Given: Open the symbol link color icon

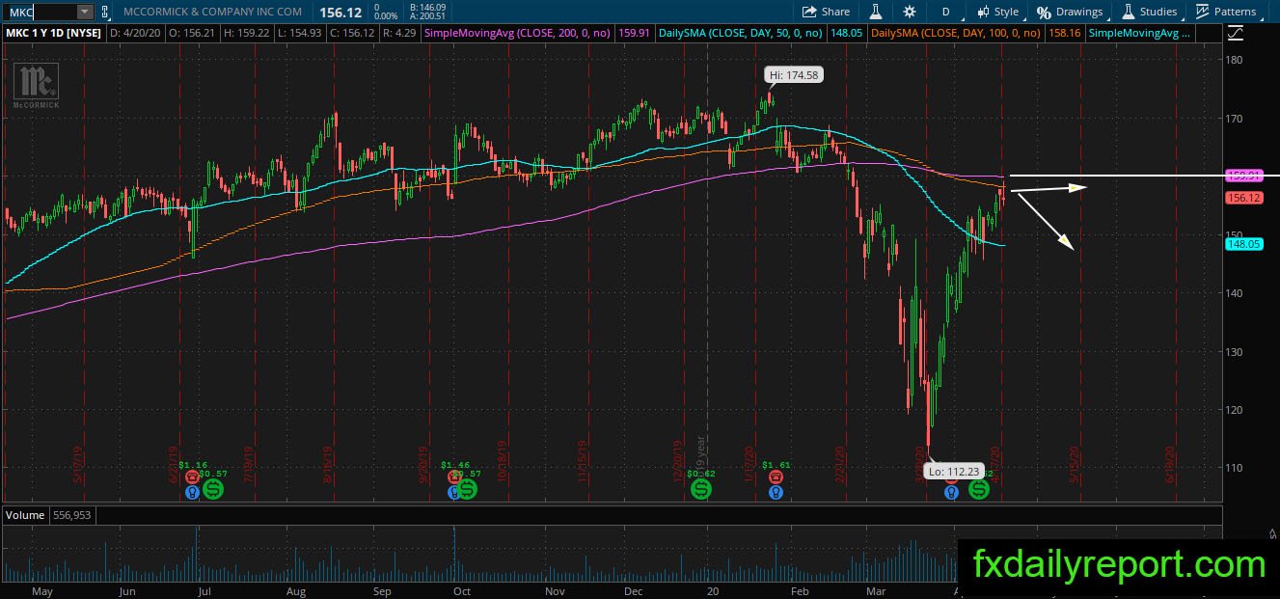Looking at the screenshot, I should click(x=105, y=12).
